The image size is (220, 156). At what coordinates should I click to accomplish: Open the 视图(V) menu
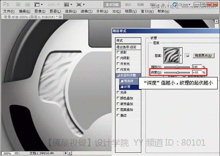(131, 12)
